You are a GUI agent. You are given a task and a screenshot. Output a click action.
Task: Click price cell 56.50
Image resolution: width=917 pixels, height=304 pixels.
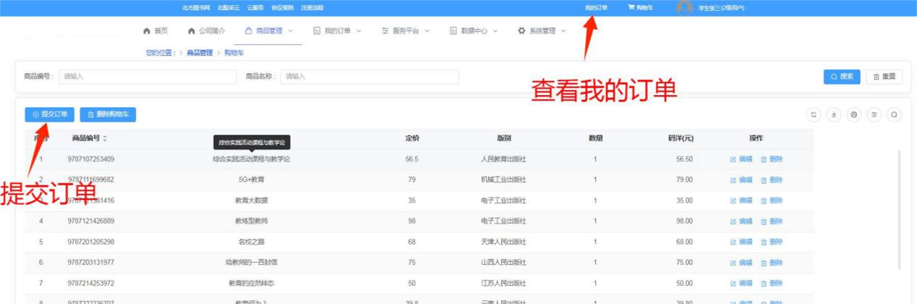coord(684,159)
